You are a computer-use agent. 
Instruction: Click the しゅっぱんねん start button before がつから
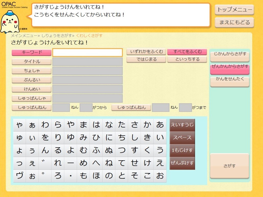[31, 108]
